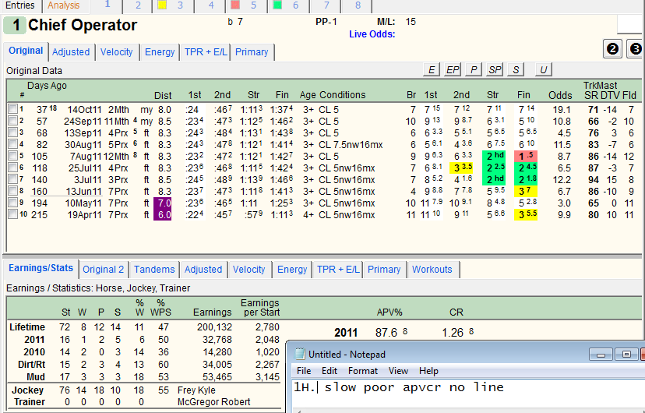
Task: Click the EP running style button
Action: (x=453, y=69)
